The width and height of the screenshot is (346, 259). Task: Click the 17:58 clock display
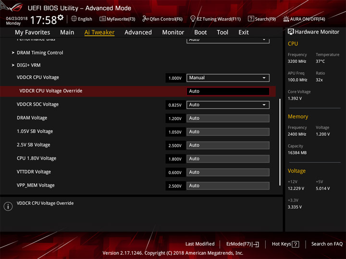point(43,20)
